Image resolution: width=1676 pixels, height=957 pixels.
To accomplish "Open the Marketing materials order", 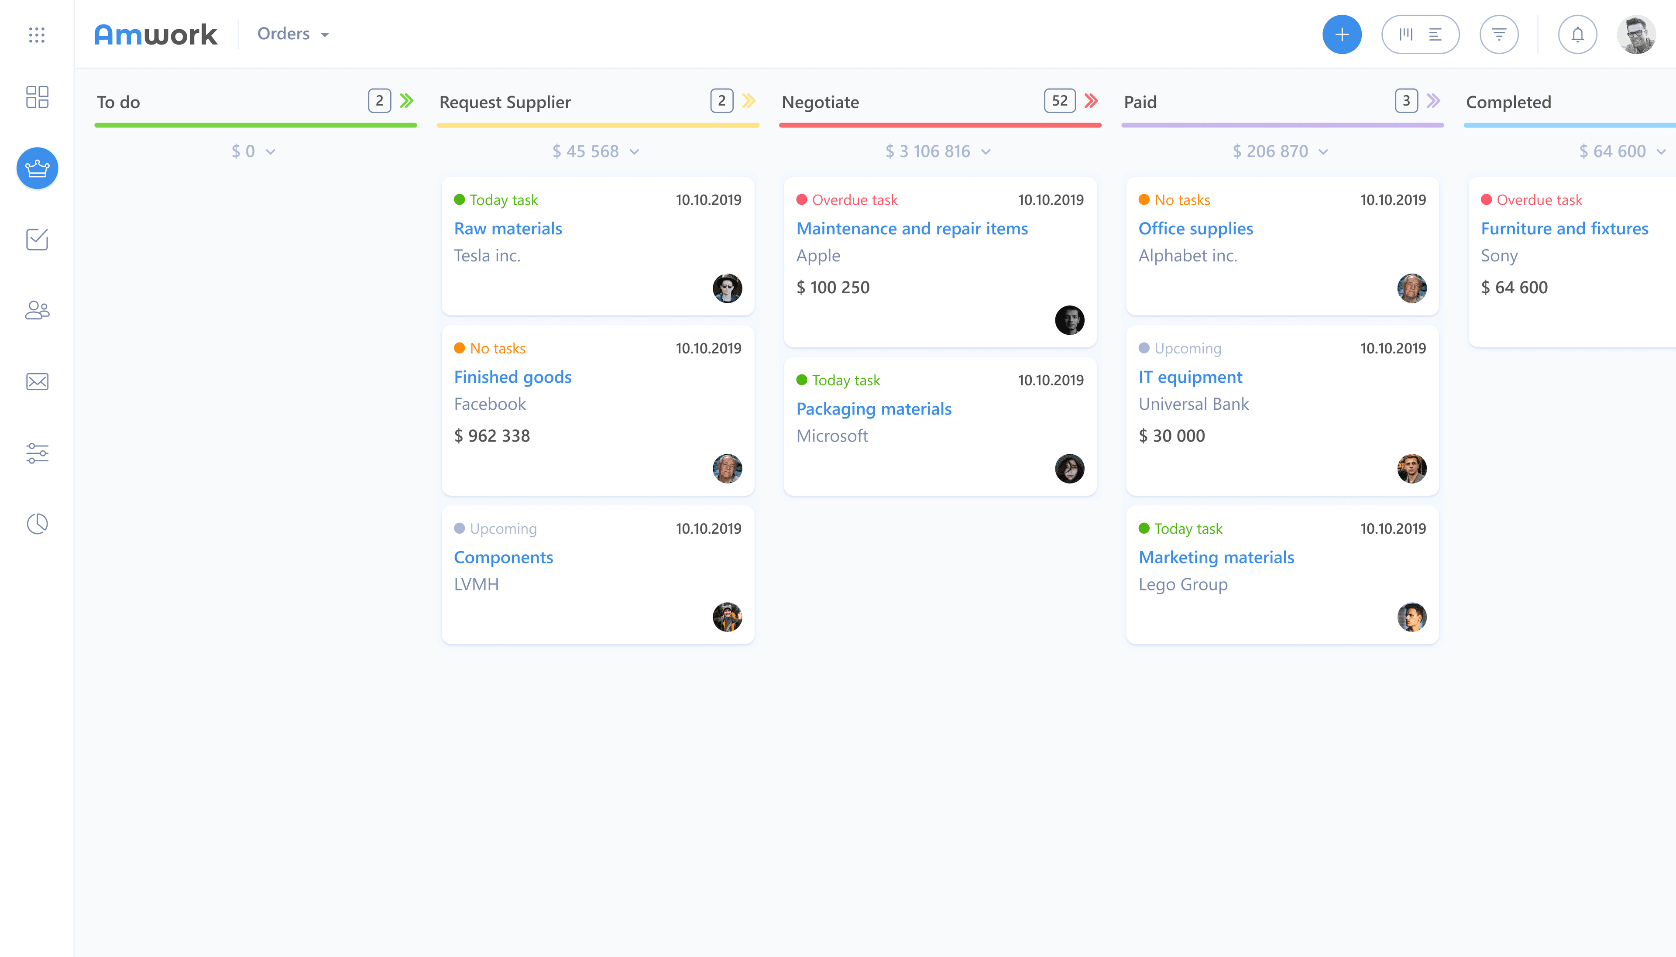I will tap(1216, 557).
